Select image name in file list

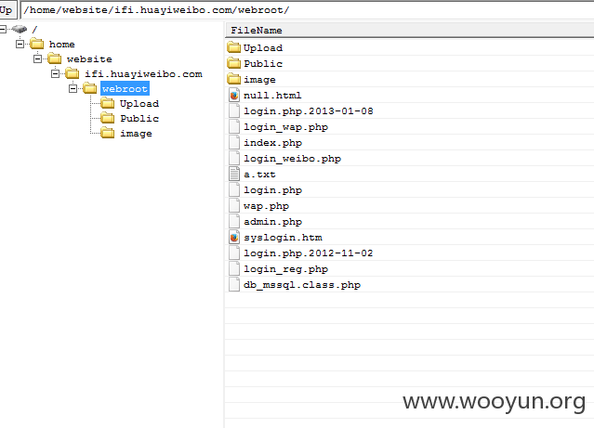[259, 80]
